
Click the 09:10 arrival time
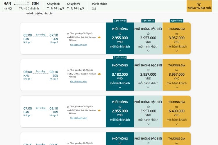[54, 108]
